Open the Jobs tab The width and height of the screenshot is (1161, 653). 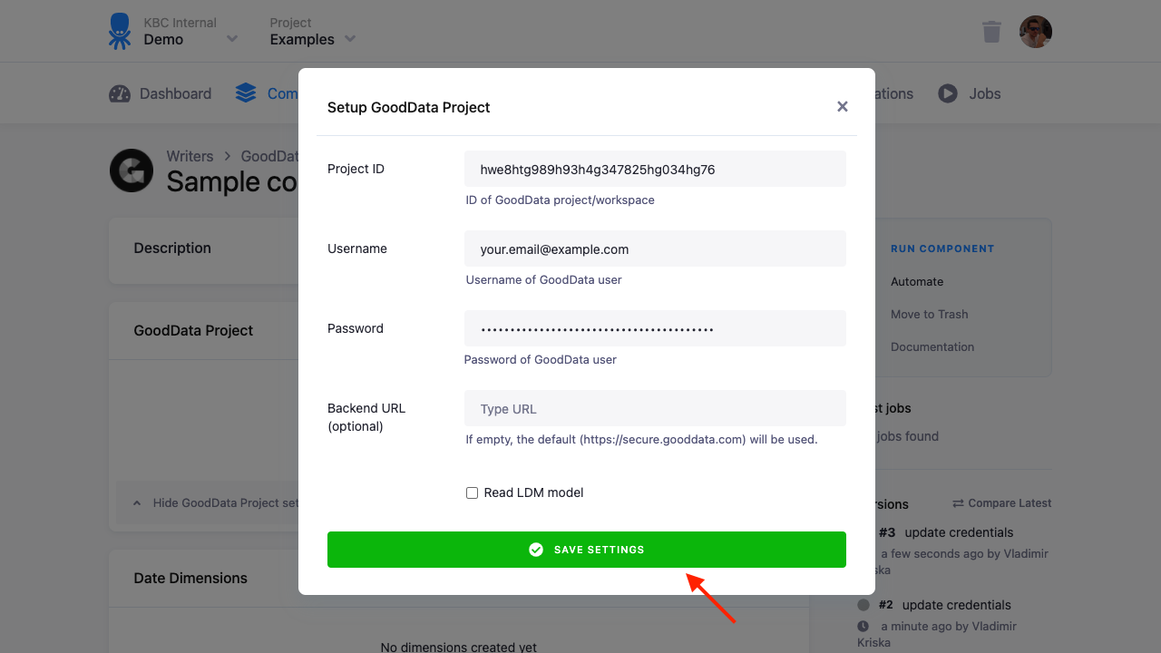click(x=970, y=93)
